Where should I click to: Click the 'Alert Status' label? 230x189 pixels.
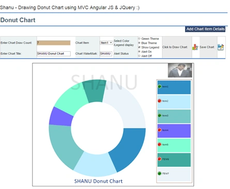point(121,54)
